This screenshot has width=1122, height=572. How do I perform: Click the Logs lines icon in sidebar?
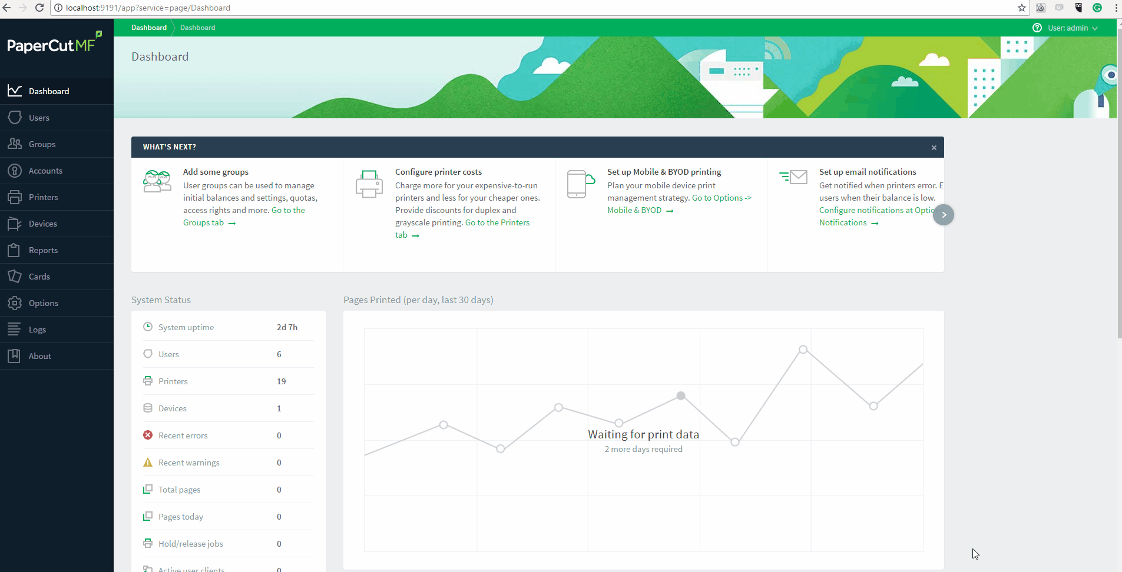tap(14, 330)
